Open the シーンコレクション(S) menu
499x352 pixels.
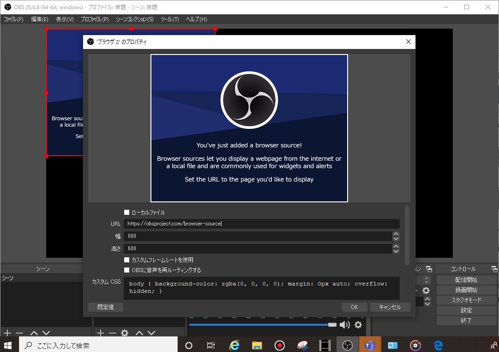(135, 19)
